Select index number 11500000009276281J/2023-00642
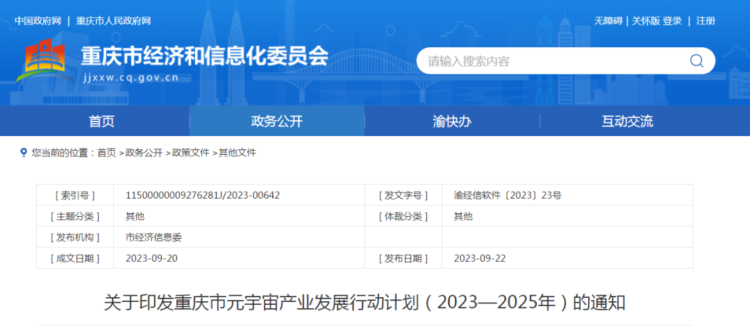The image size is (750, 327). (x=203, y=195)
